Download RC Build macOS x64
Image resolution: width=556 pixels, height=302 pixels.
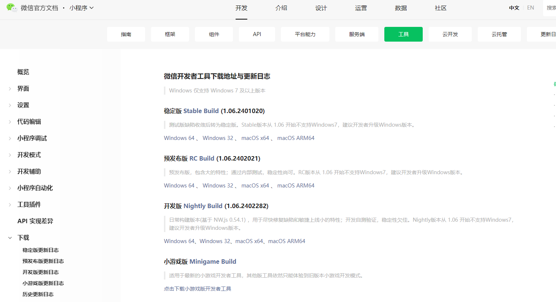pyautogui.click(x=255, y=186)
